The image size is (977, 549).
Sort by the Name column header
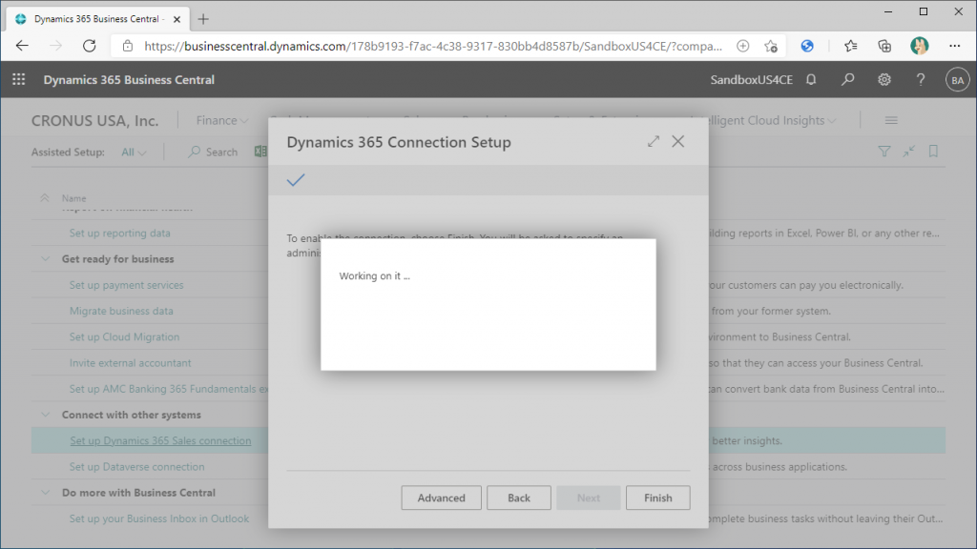point(73,198)
